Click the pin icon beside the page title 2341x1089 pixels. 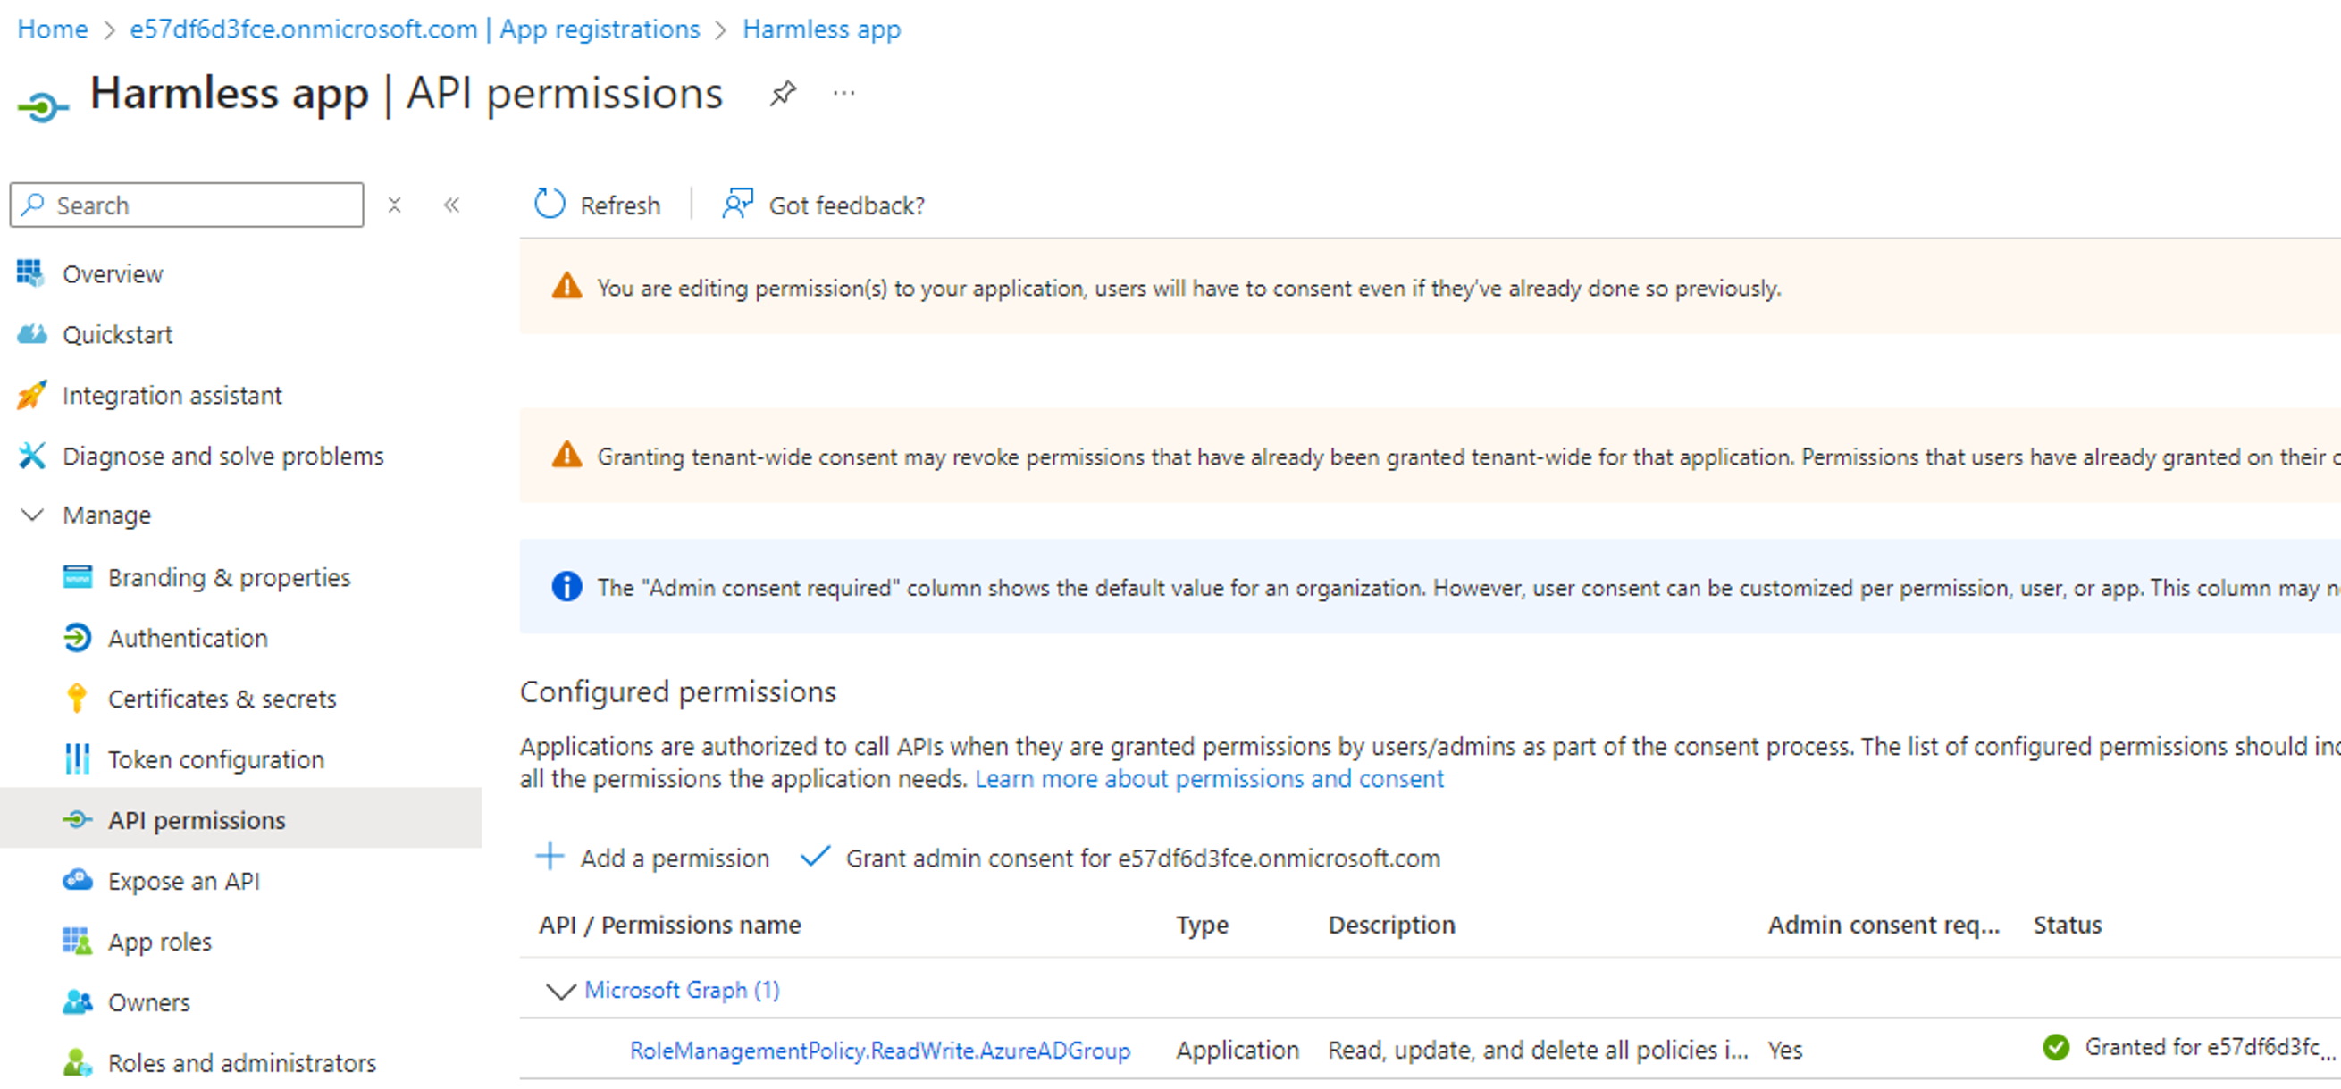click(x=783, y=93)
